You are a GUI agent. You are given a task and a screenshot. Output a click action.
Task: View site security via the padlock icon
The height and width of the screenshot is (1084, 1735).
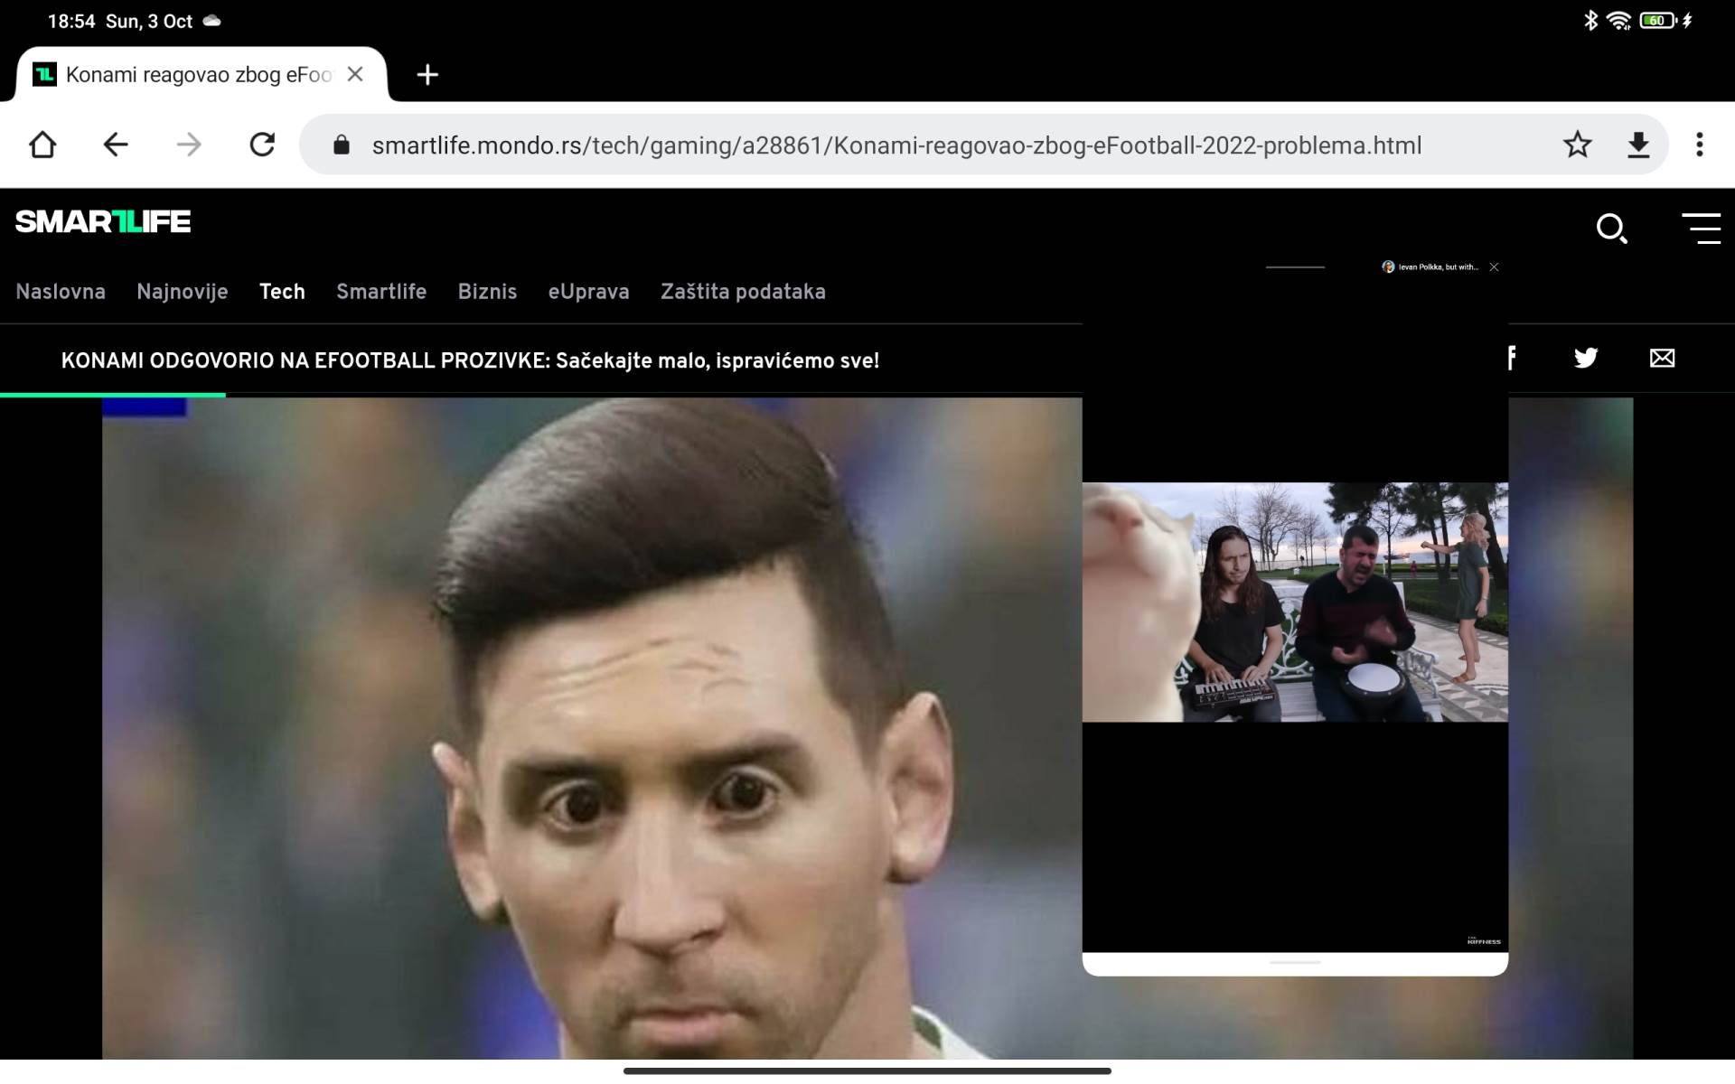pos(342,145)
